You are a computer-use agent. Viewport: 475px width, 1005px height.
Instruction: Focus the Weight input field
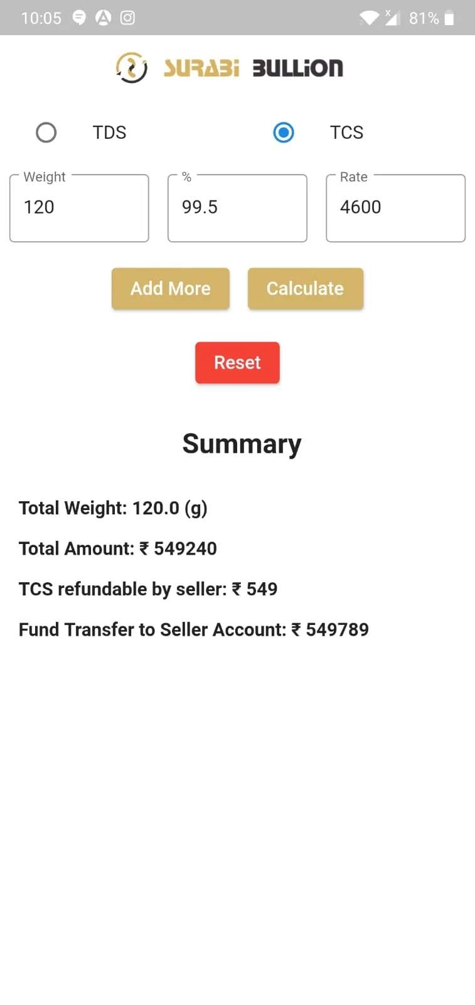79,208
